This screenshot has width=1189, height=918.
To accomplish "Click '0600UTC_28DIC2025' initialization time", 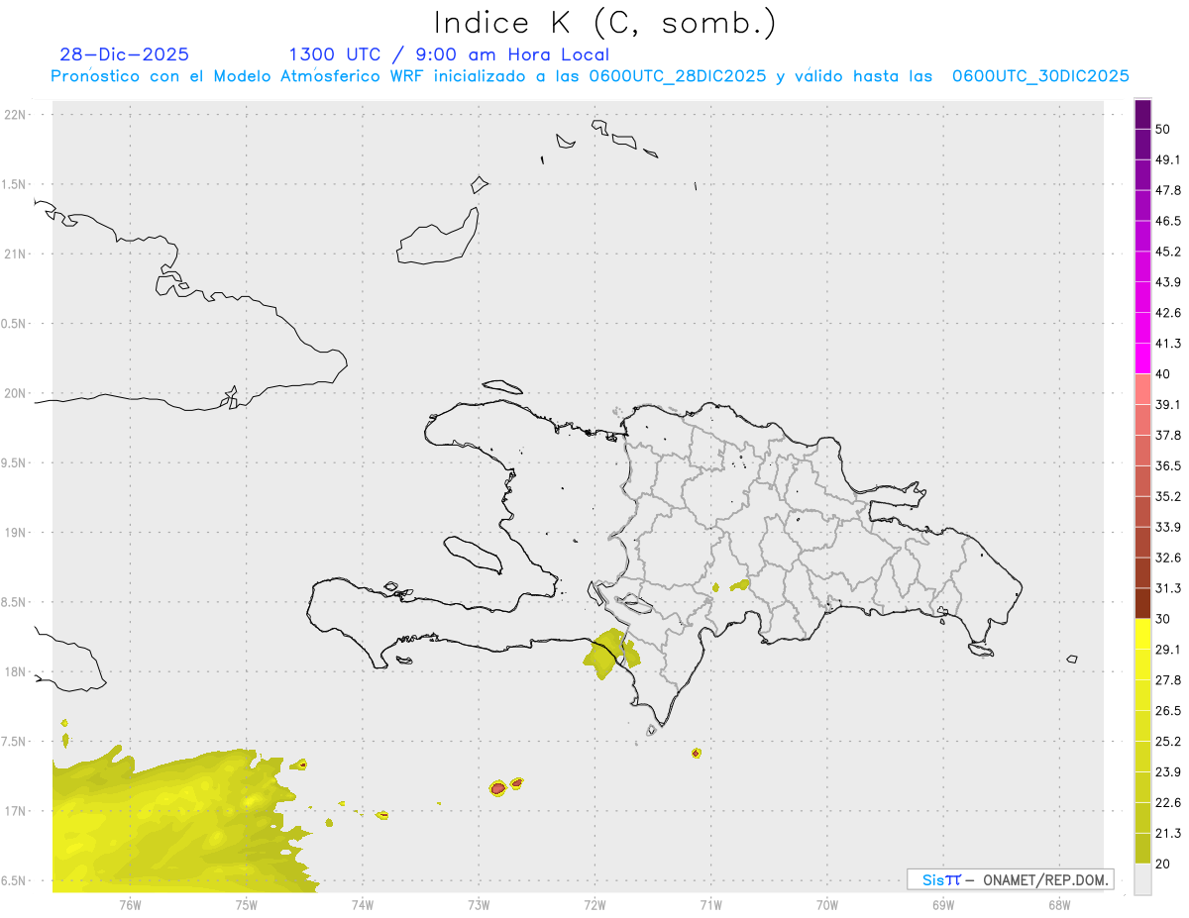I will point(677,76).
